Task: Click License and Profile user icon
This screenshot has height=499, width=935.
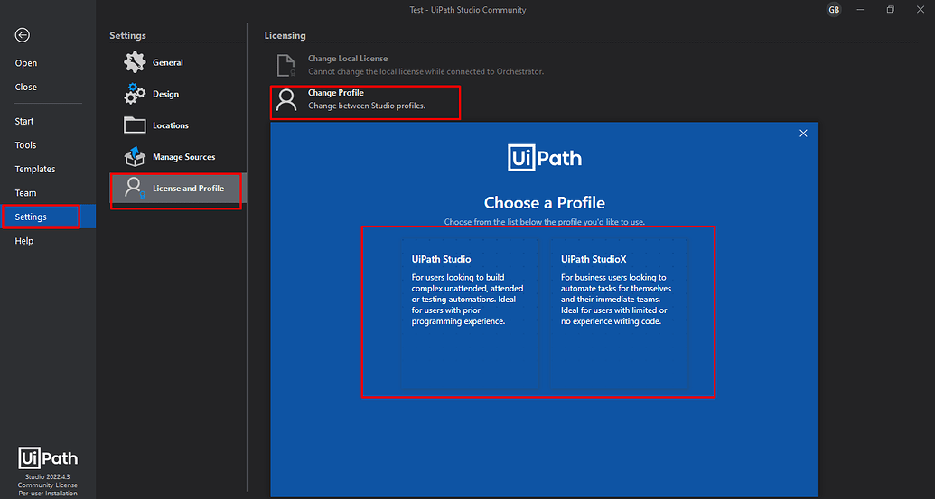Action: tap(135, 189)
